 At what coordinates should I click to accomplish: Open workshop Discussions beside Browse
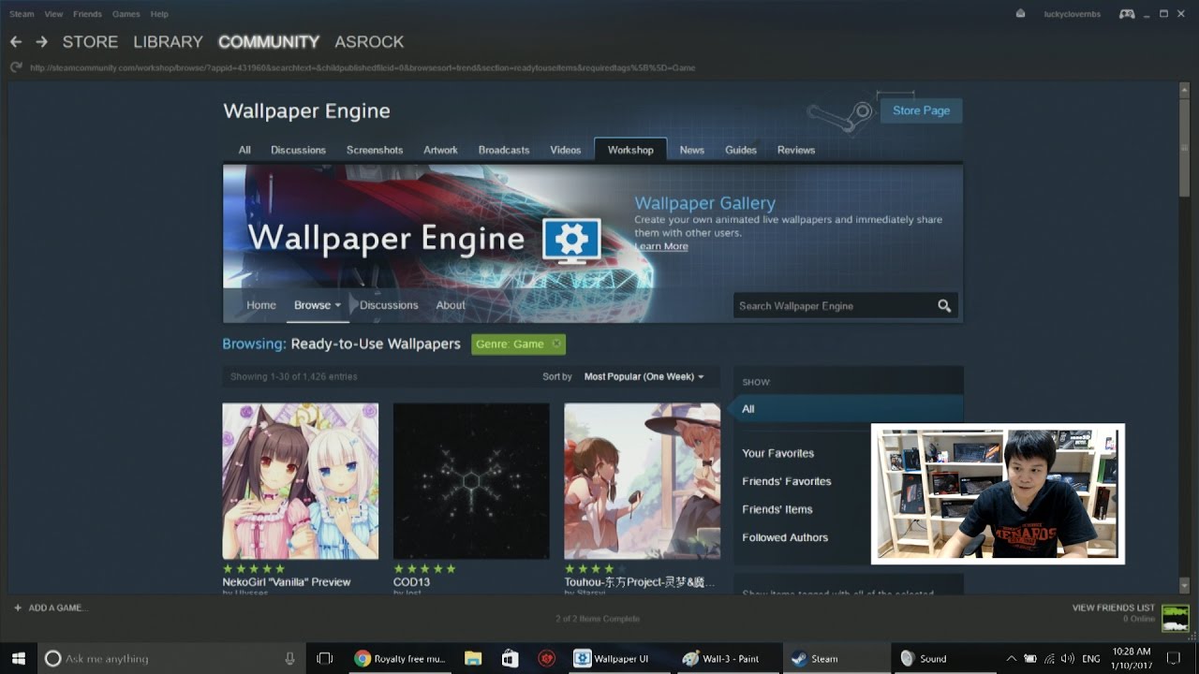(x=389, y=305)
